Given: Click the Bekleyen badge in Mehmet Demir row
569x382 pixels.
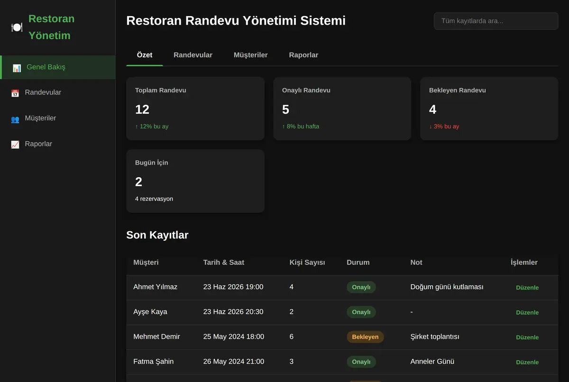Looking at the screenshot, I should coord(365,337).
